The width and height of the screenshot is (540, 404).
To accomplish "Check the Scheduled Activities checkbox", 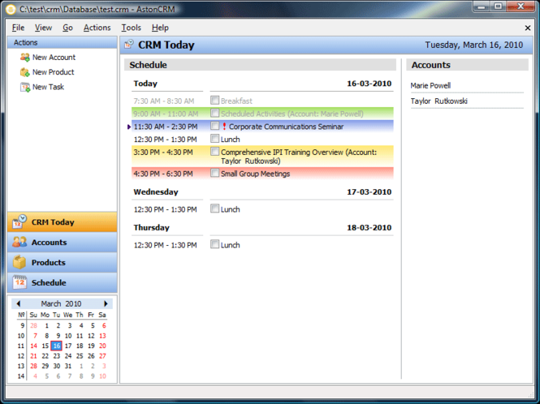I will (214, 113).
